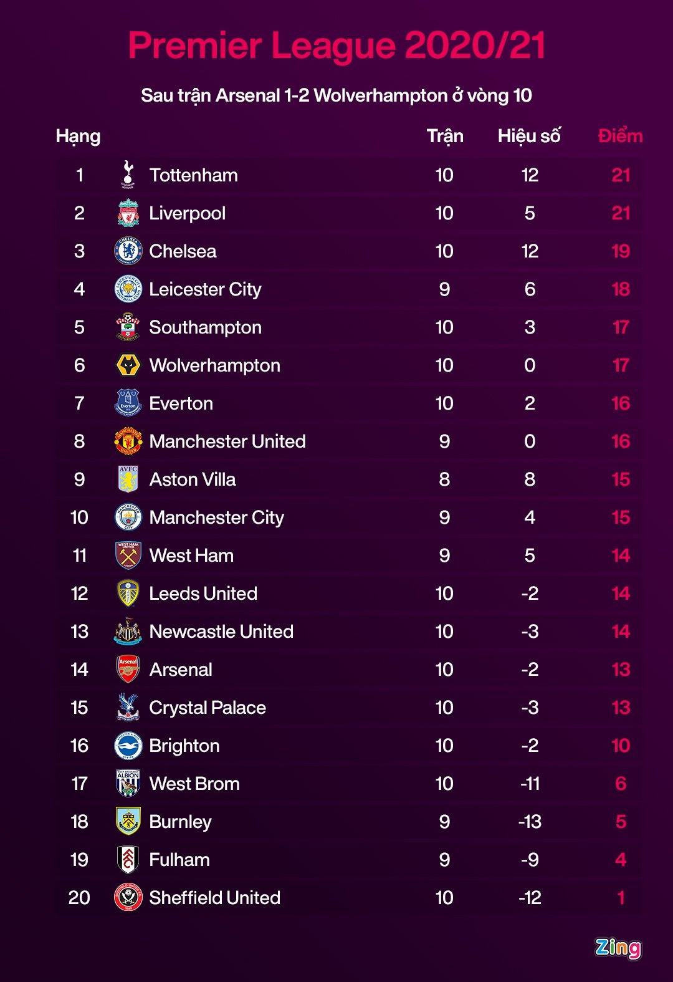Screen dimensions: 673x982
Task: Click the Trận column header
Action: click(x=445, y=136)
